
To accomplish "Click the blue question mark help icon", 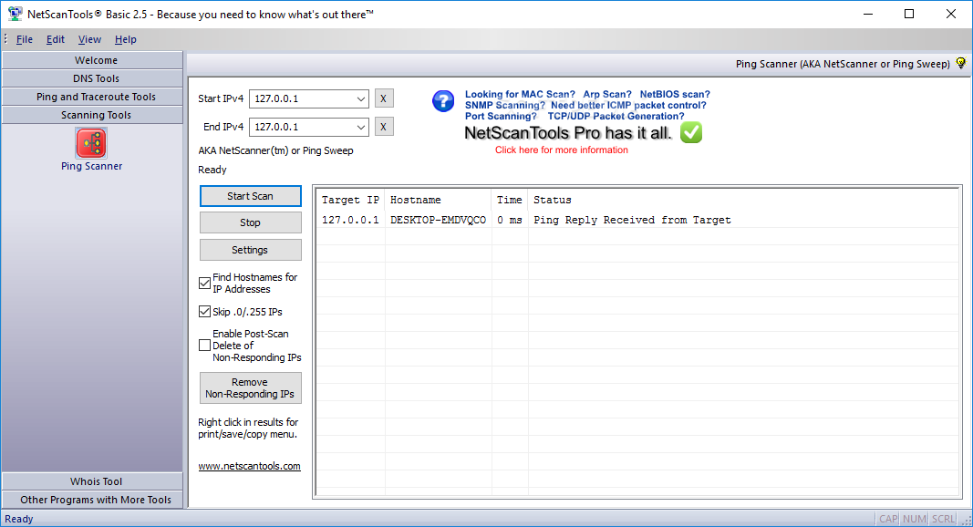I will click(443, 100).
